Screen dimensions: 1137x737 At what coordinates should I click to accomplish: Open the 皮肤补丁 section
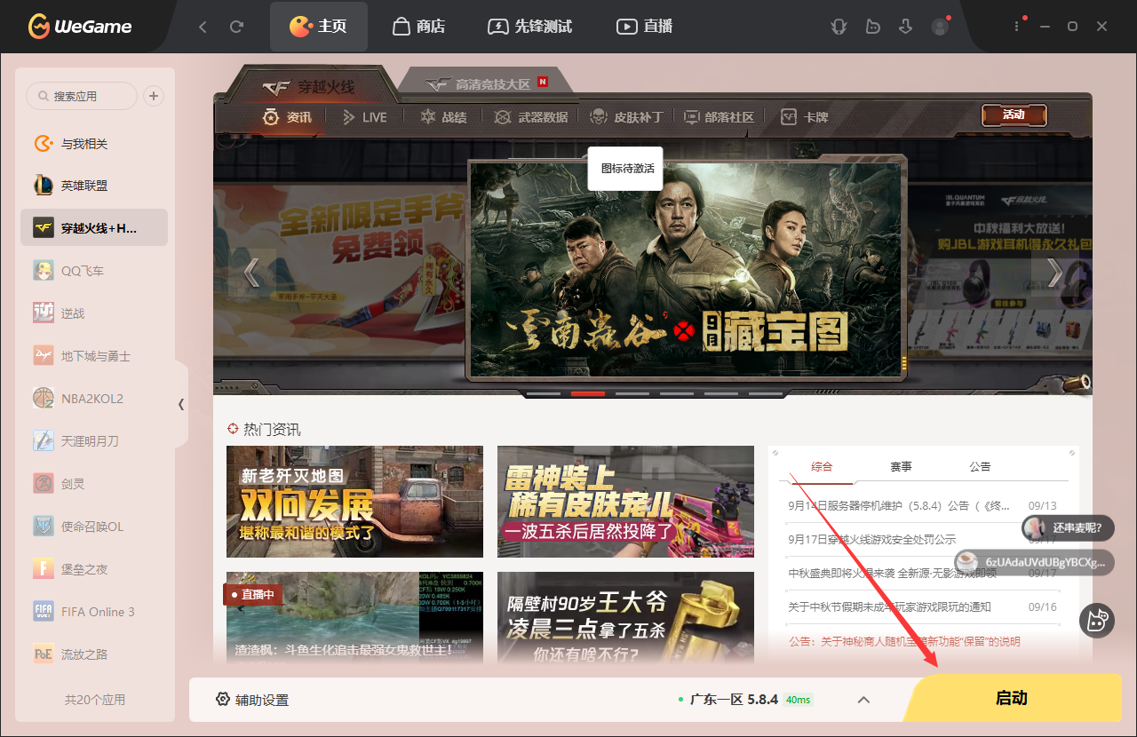(626, 116)
